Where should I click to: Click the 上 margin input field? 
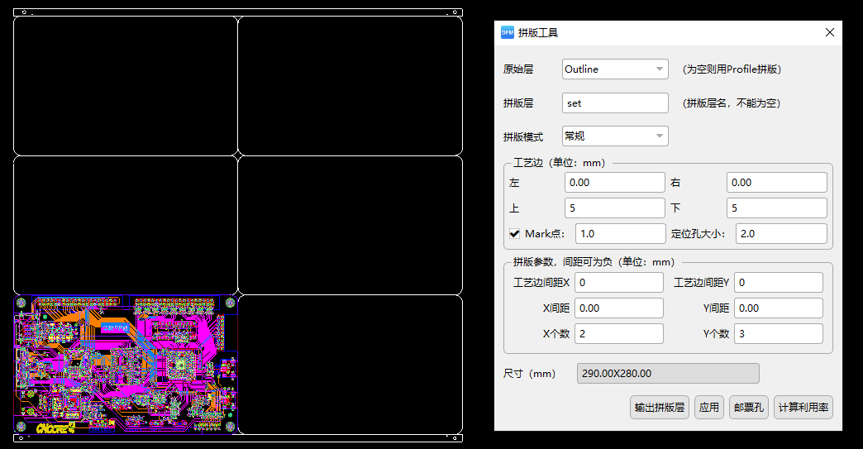pyautogui.click(x=614, y=208)
